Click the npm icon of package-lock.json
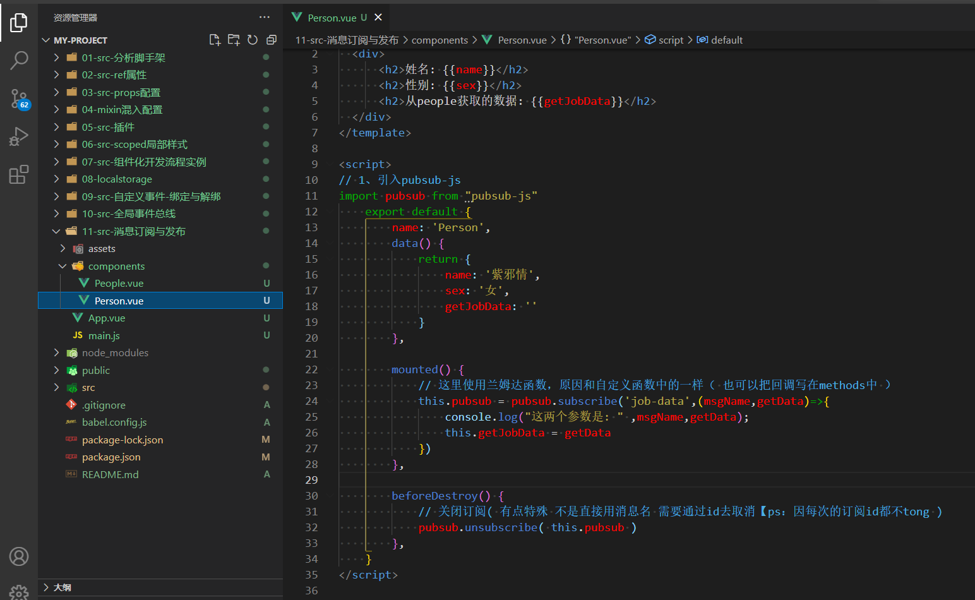The width and height of the screenshot is (975, 600). click(x=71, y=440)
